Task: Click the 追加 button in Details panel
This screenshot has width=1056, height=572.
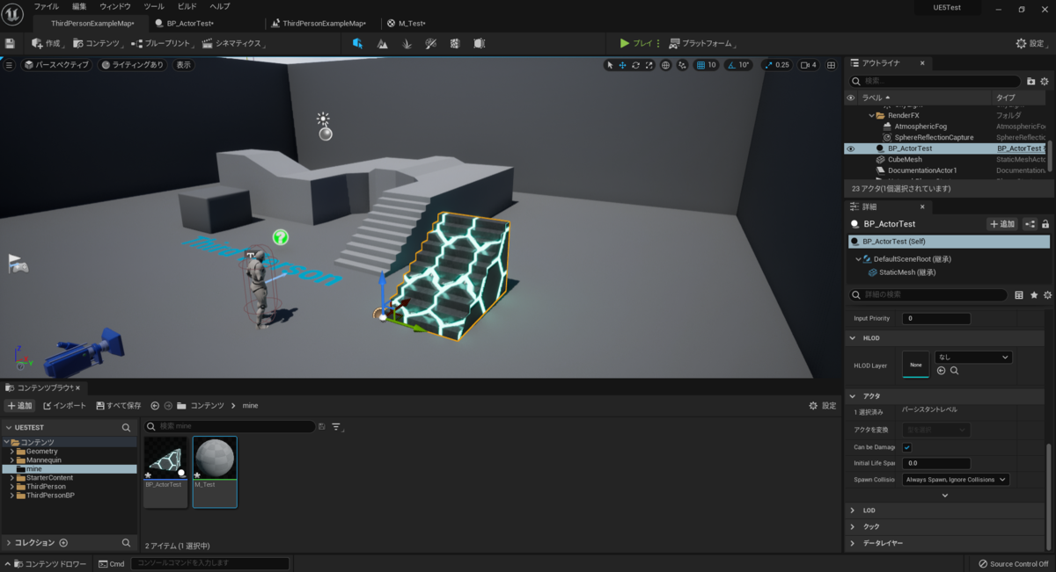Action: (1001, 224)
